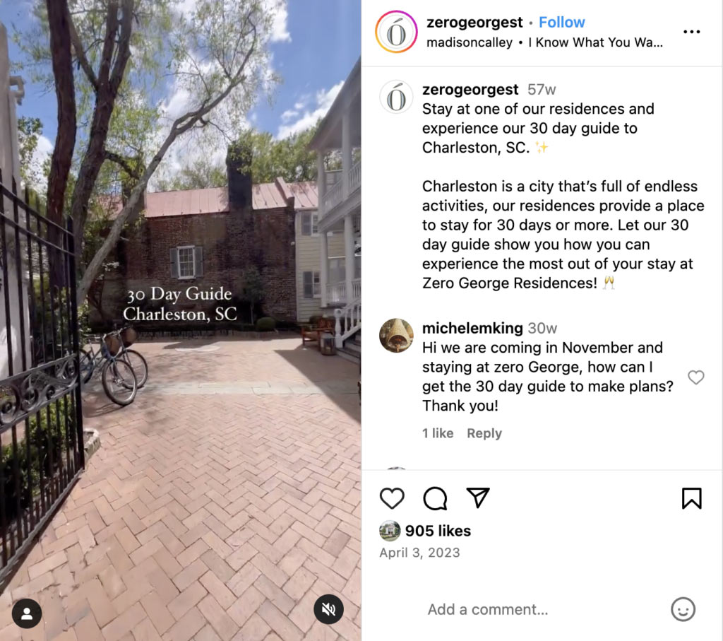This screenshot has height=641, width=723.
Task: Show the 1 like on comment
Action: pyautogui.click(x=438, y=433)
